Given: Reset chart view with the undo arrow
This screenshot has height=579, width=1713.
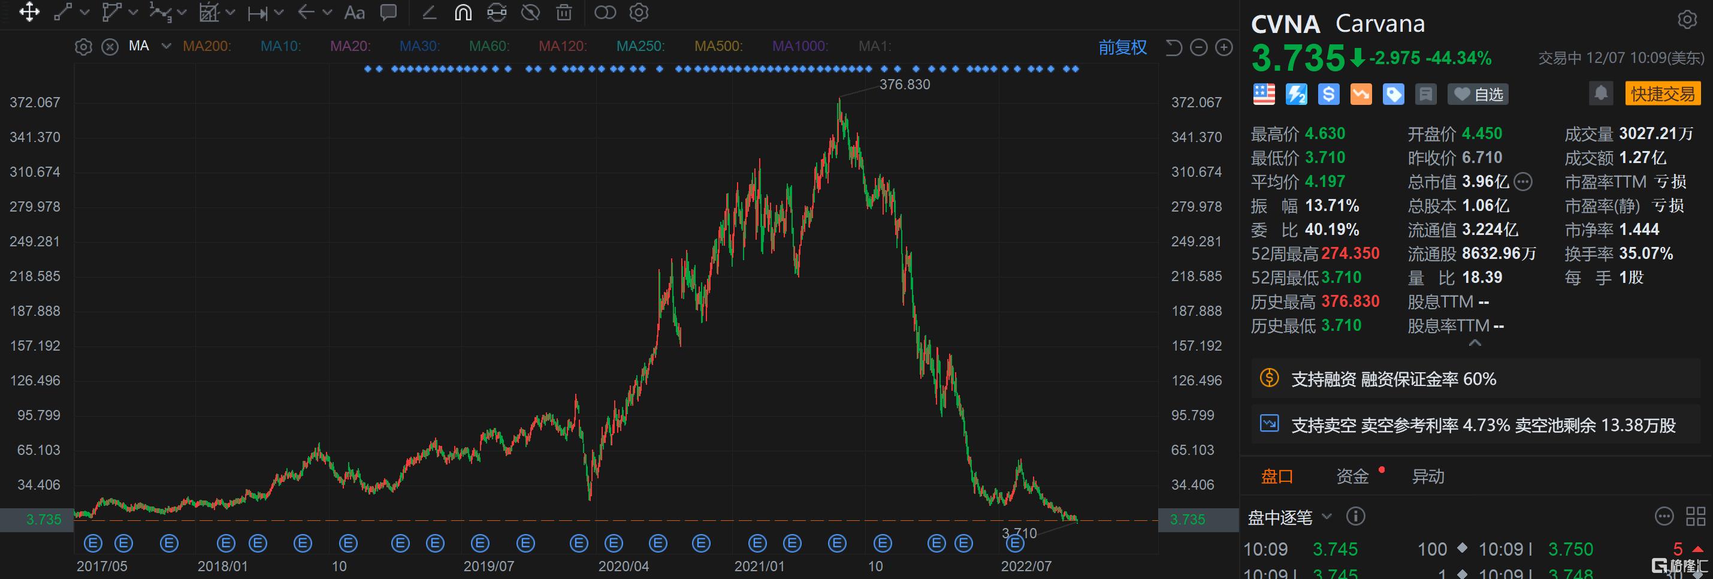Looking at the screenshot, I should 1174,47.
